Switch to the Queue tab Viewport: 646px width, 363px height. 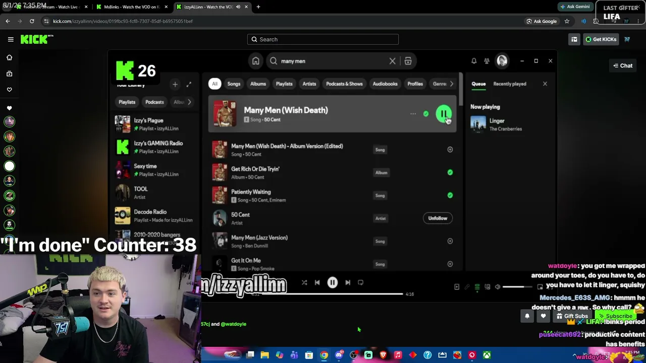point(478,84)
